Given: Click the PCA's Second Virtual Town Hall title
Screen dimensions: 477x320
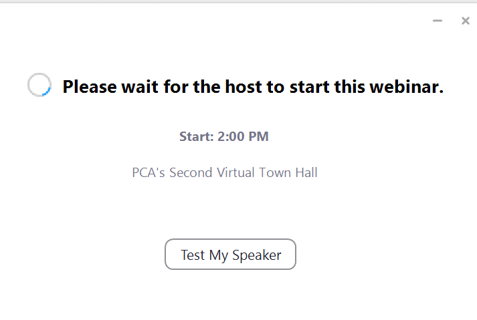Looking at the screenshot, I should tap(225, 172).
